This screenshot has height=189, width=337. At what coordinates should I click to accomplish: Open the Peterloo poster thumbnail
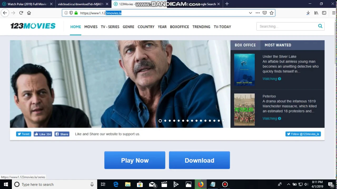click(244, 109)
